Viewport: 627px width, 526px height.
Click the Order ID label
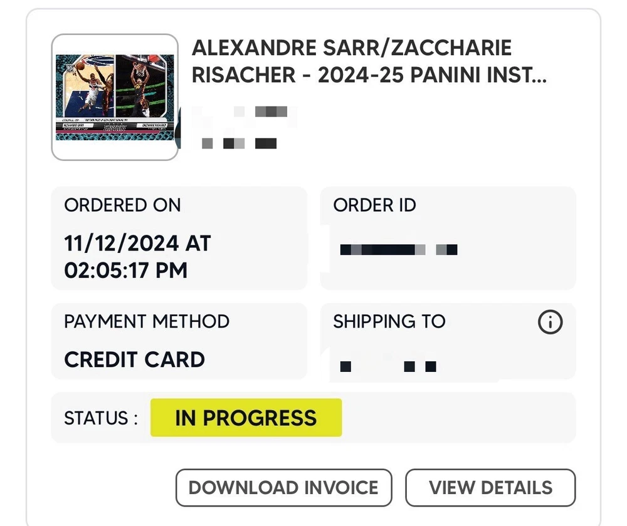click(x=374, y=205)
